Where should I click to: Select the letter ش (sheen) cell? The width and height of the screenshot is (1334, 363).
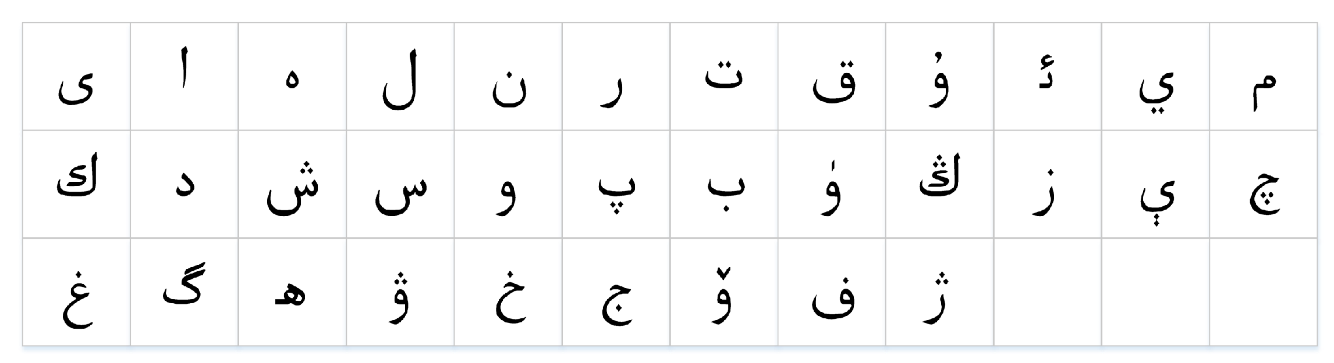292,184
